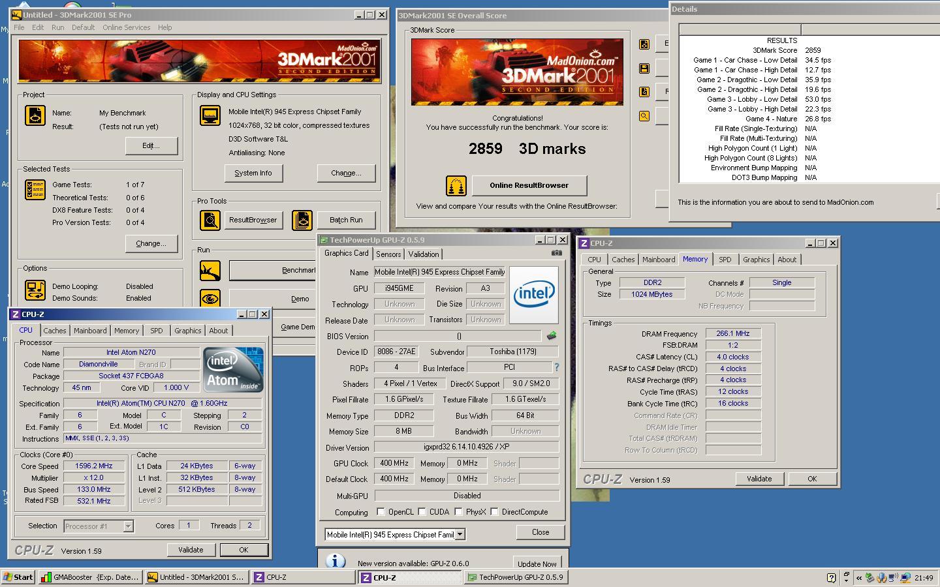Click the yellow magnifier icon in score window
This screenshot has width=940, height=587.
[x=644, y=116]
